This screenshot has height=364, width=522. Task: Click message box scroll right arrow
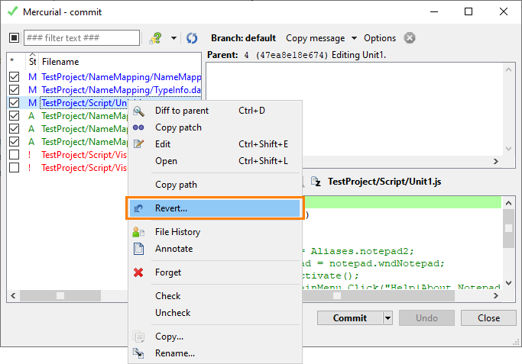[x=496, y=161]
